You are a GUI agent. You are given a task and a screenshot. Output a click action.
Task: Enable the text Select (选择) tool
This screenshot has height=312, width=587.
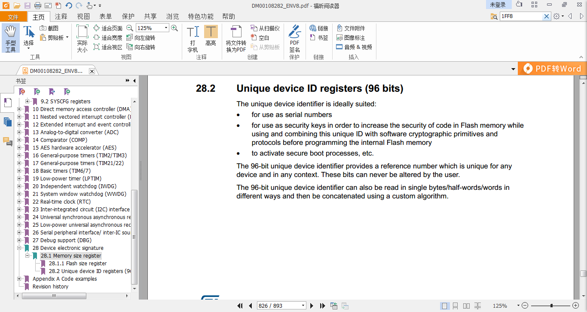28,36
